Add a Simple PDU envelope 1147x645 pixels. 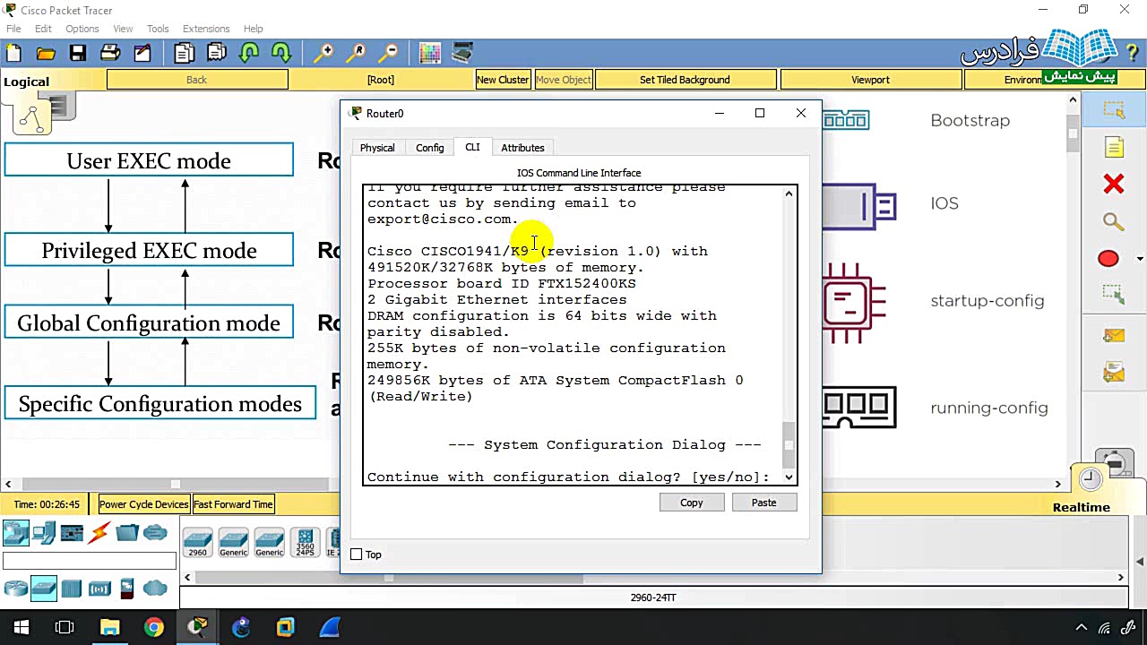coord(1114,336)
